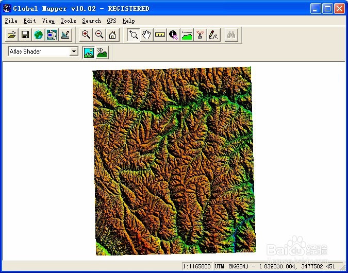Select the Path Profile tool
The height and width of the screenshot is (273, 348).
coord(187,35)
